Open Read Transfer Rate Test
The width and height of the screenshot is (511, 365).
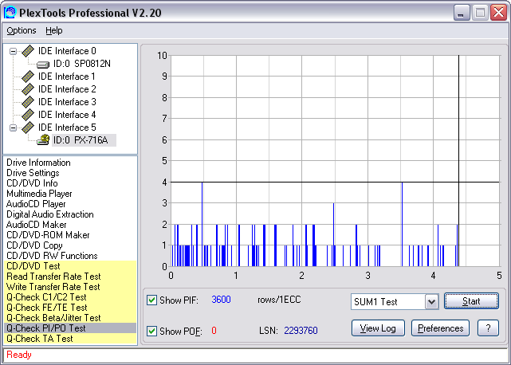click(x=53, y=277)
